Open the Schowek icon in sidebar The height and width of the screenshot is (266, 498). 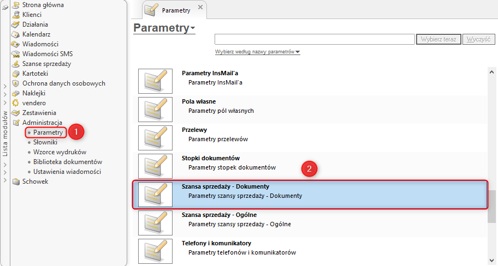click(x=16, y=182)
